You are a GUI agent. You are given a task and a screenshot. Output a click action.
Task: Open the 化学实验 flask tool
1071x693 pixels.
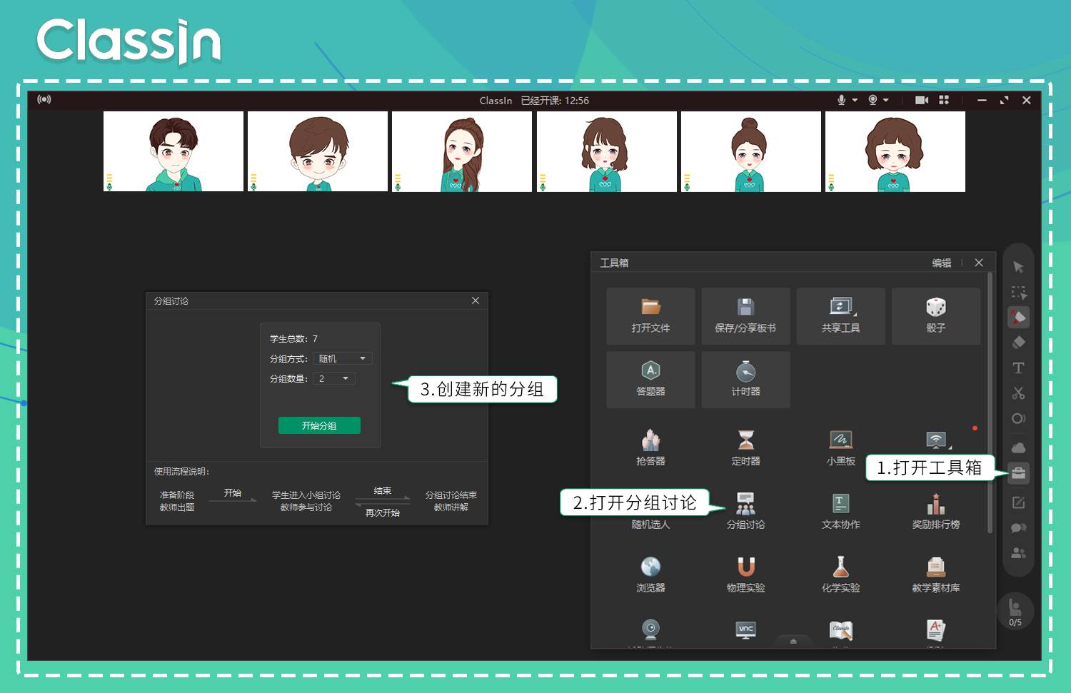[840, 575]
